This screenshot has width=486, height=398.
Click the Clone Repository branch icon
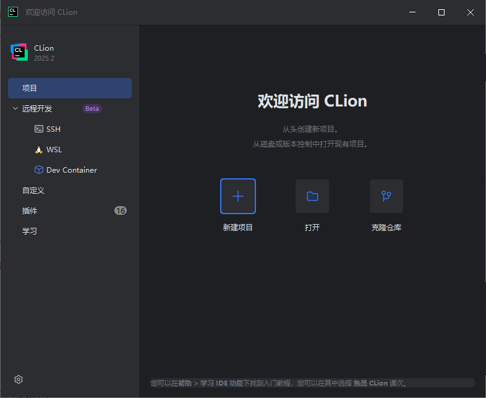pyautogui.click(x=386, y=196)
